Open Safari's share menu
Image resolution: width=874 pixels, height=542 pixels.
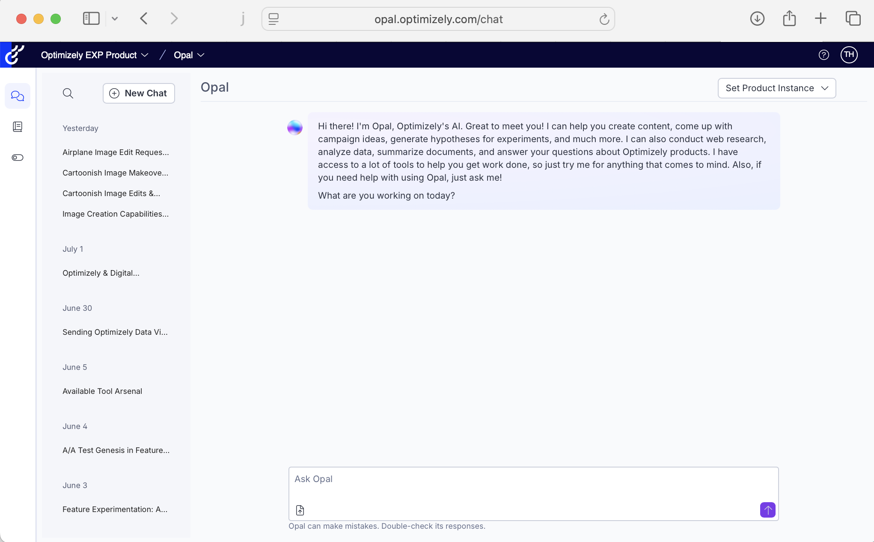(x=789, y=18)
